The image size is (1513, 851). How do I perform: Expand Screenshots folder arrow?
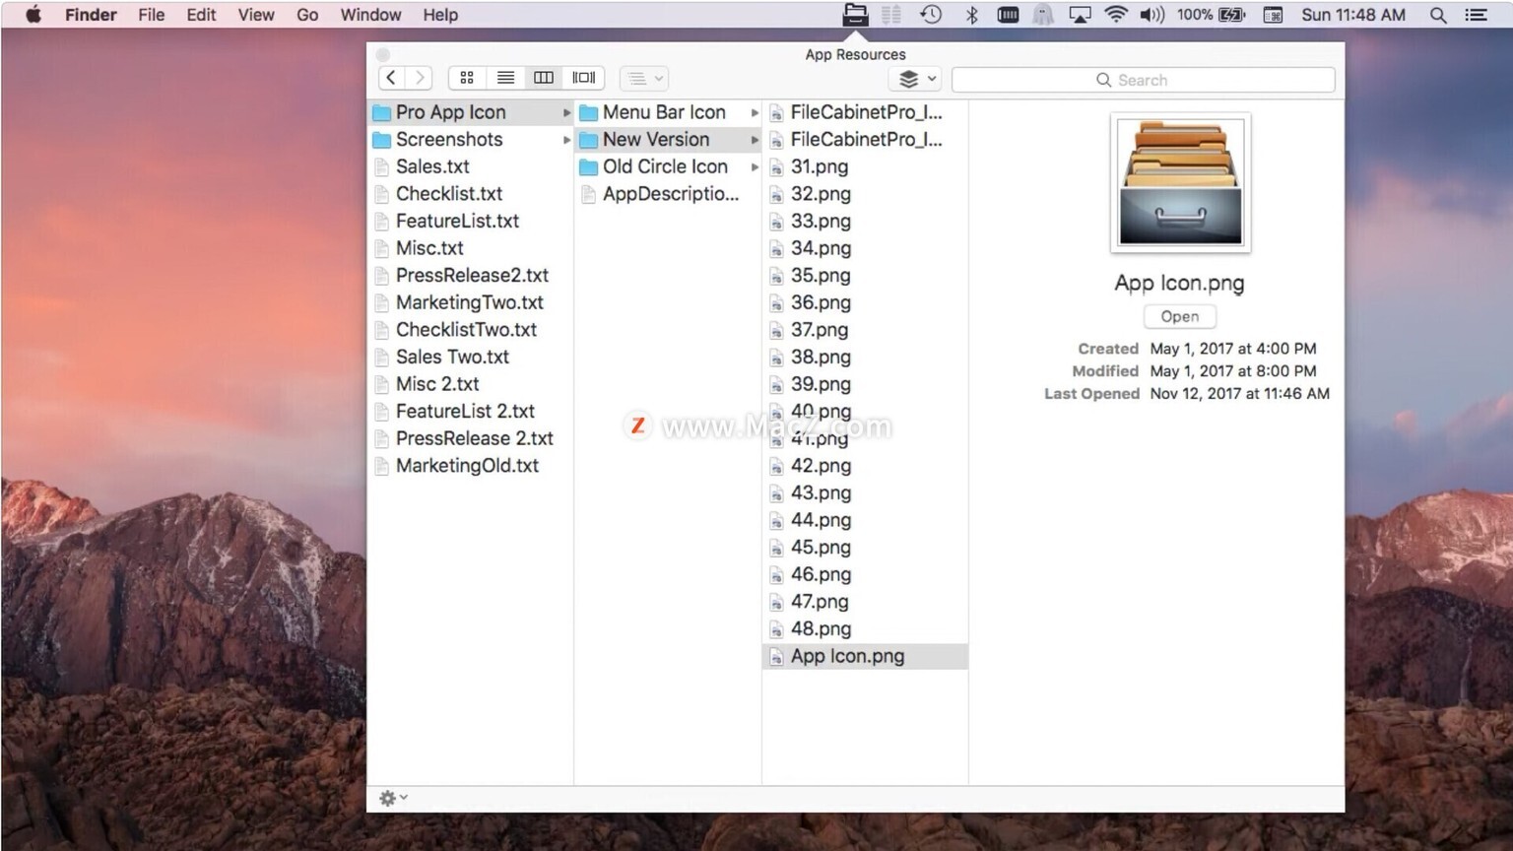point(566,140)
